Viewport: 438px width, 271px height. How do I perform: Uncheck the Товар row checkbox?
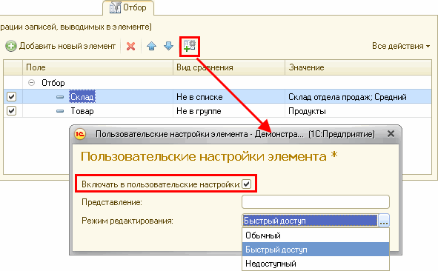pos(11,111)
